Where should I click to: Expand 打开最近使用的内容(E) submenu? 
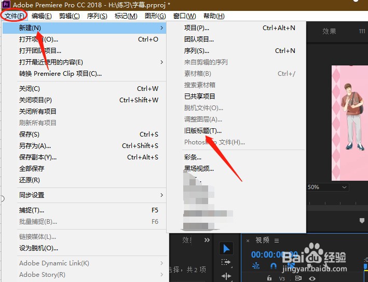click(162, 62)
